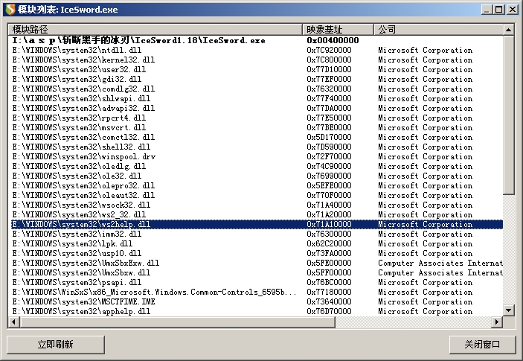523x361 pixels.
Task: Select the oledlg.dll row
Action: [256, 166]
